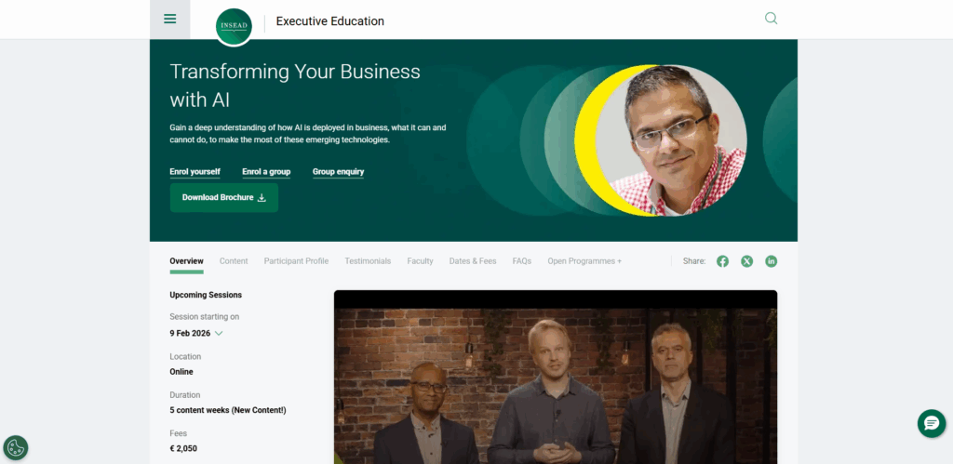Jump to the FAQs tab

click(x=521, y=261)
